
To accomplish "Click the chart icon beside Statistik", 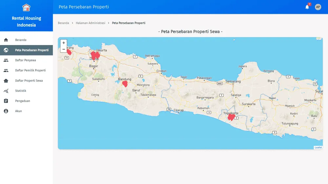I will point(6,91).
